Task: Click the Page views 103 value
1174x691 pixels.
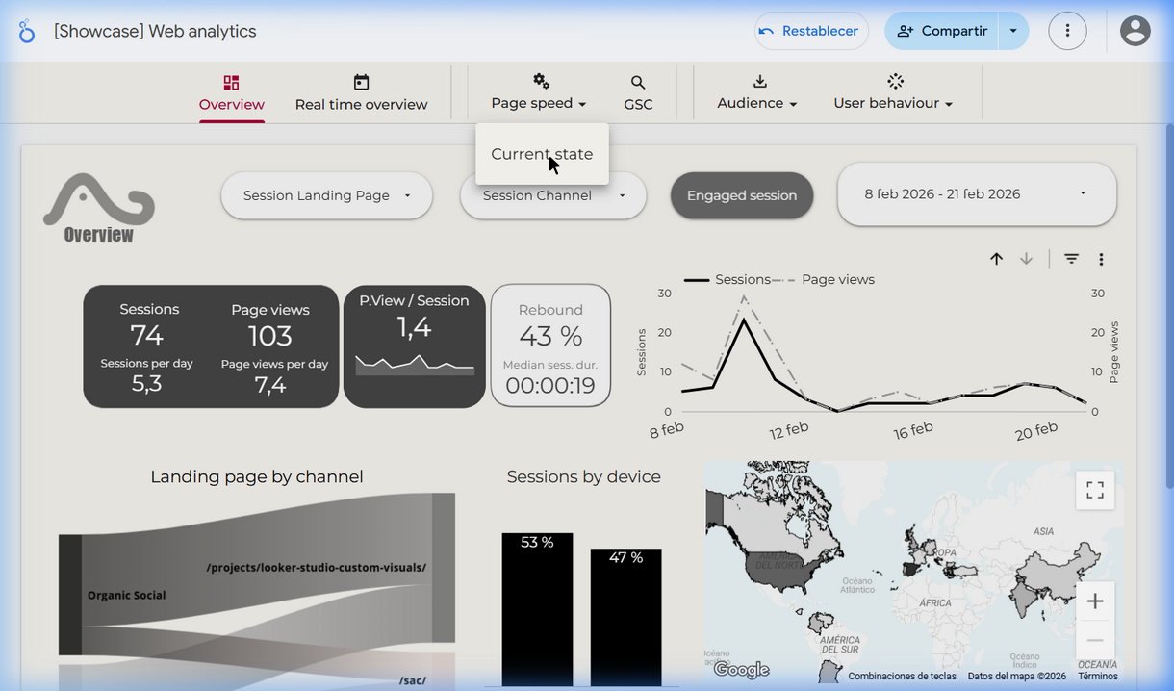Action: point(269,336)
